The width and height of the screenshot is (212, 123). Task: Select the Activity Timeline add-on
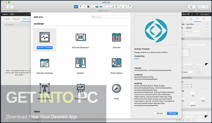point(45,40)
